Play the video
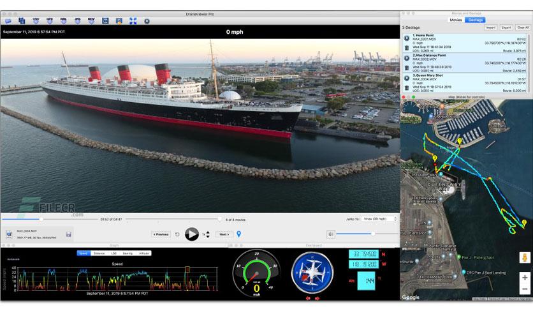 (x=192, y=234)
